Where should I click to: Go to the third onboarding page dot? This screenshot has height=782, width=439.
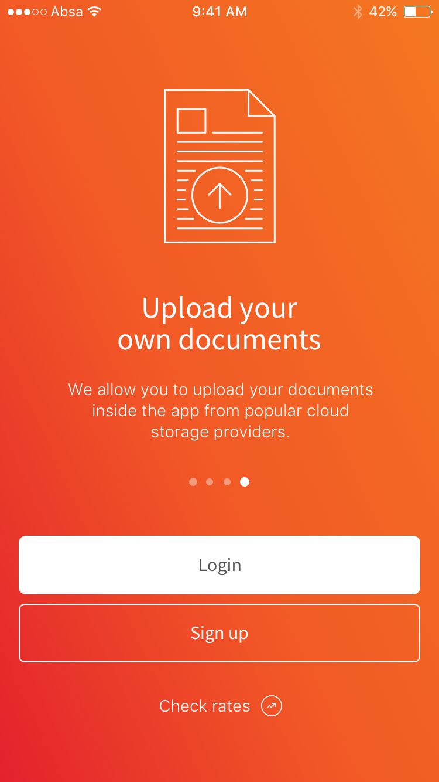coord(227,482)
